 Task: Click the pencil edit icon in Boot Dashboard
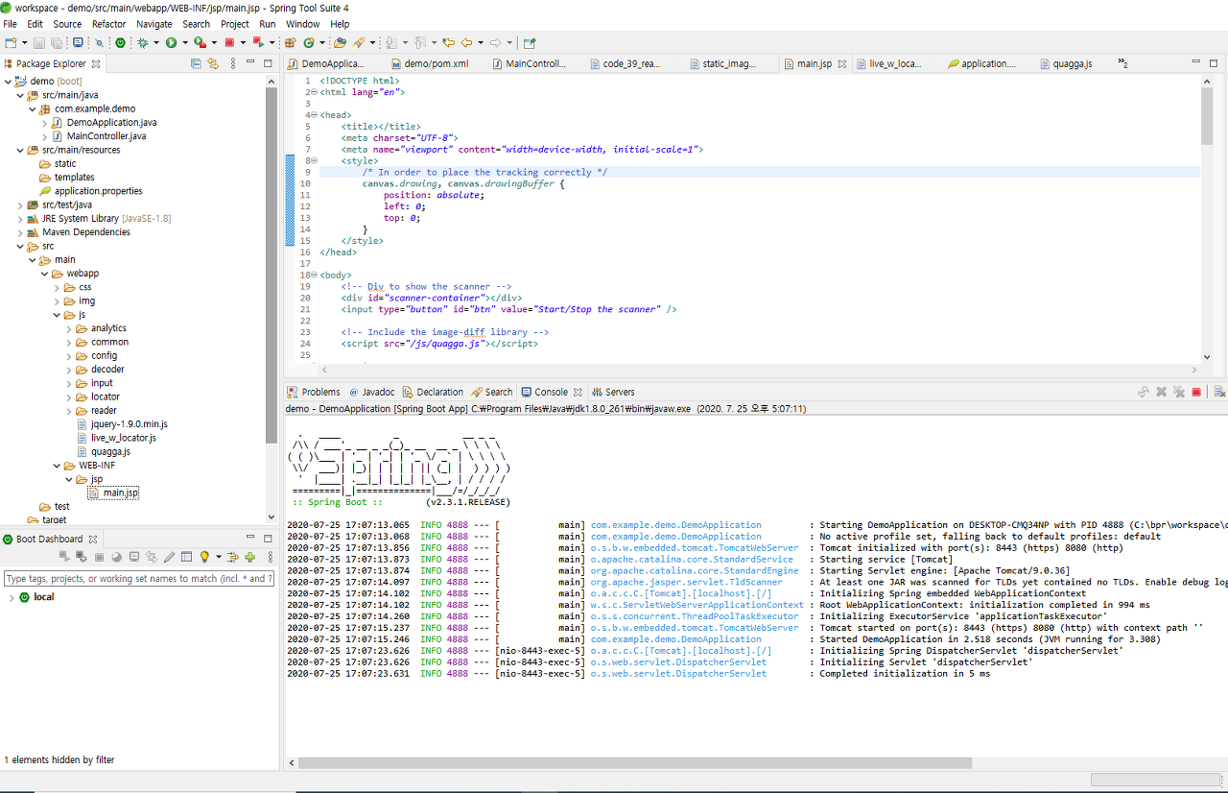click(169, 557)
